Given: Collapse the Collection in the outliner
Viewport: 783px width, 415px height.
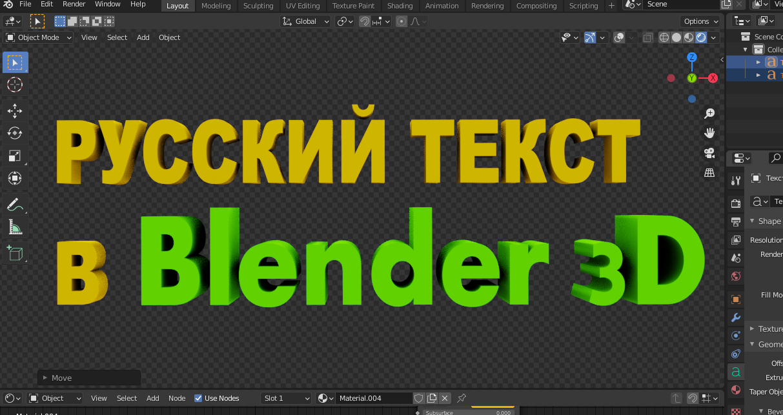Looking at the screenshot, I should 746,50.
